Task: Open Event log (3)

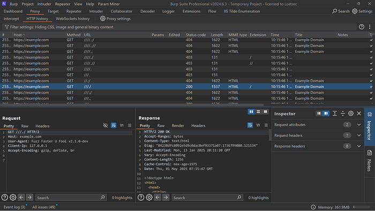Action: (x=14, y=207)
